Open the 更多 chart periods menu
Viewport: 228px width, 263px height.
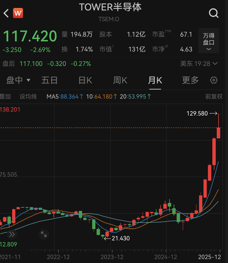(x=190, y=80)
